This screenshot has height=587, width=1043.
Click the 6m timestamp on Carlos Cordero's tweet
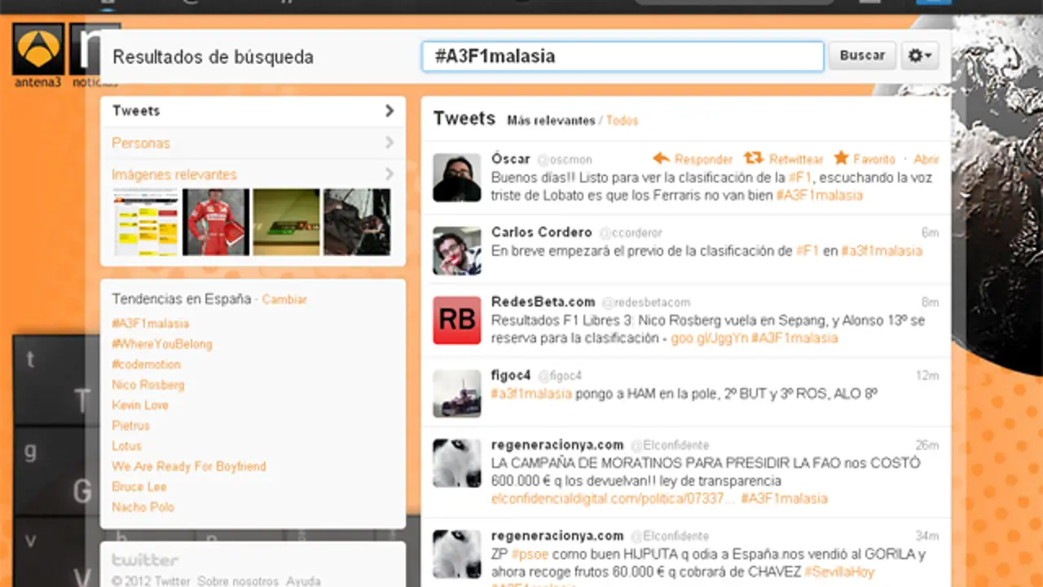[x=930, y=233]
